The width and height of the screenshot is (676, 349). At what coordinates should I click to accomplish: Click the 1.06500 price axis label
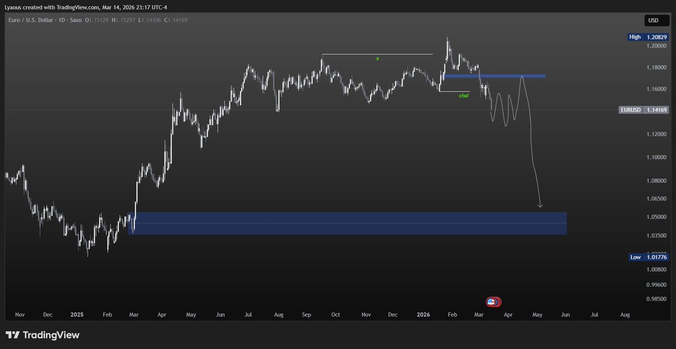coord(656,199)
